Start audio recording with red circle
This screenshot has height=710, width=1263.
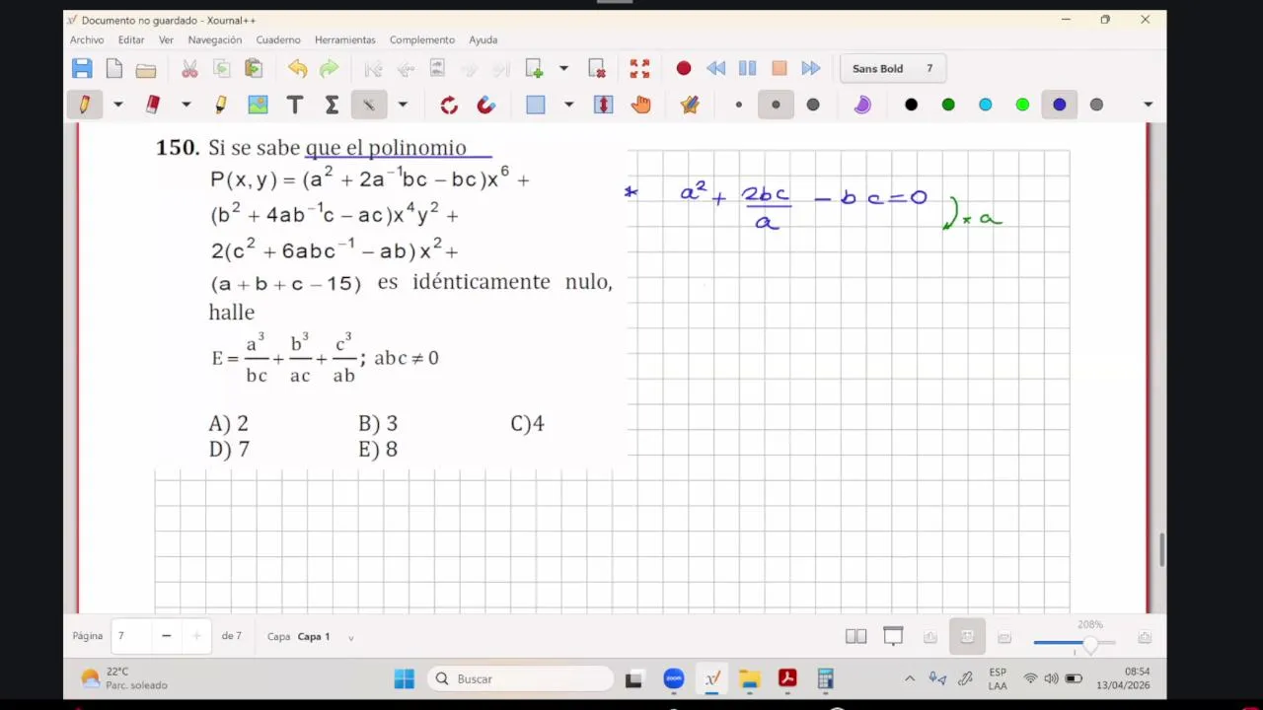(684, 68)
